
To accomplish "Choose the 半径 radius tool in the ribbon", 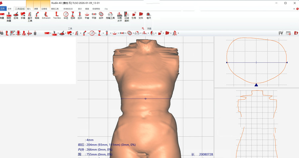I will (x=66, y=16).
